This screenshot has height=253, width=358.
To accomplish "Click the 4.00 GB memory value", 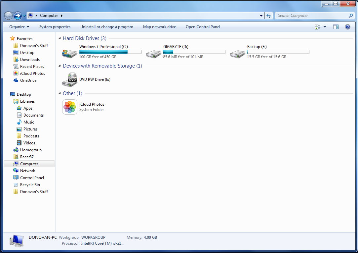I will (x=150, y=237).
